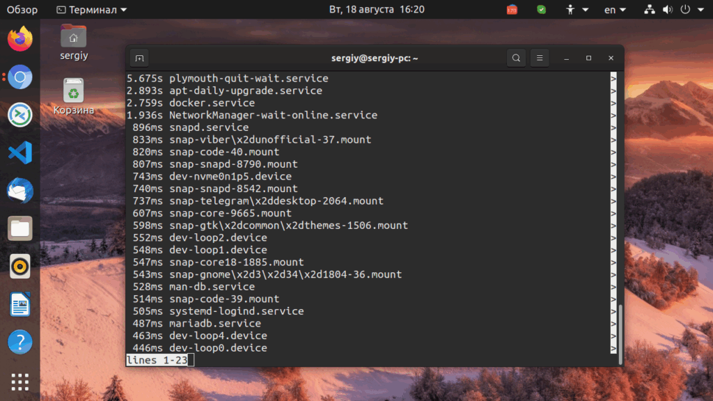Click the mariadb.service line
Image resolution: width=713 pixels, height=401 pixels.
(x=197, y=324)
